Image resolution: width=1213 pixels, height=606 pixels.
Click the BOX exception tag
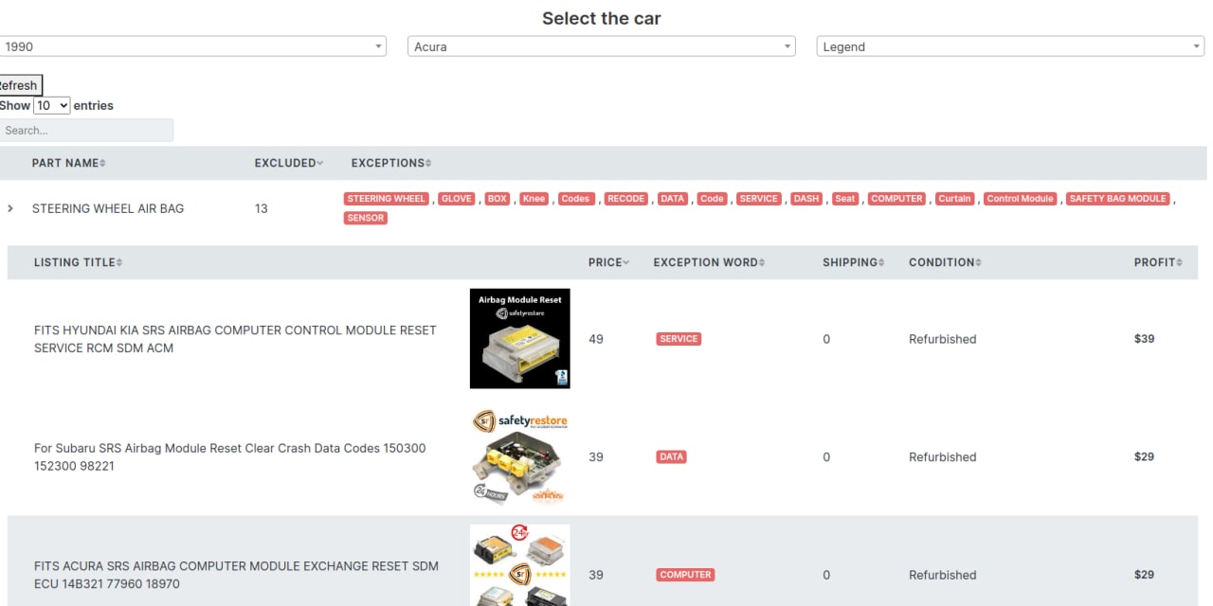[498, 199]
